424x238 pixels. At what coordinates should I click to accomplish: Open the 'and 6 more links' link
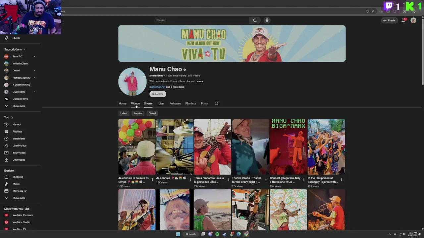(175, 87)
